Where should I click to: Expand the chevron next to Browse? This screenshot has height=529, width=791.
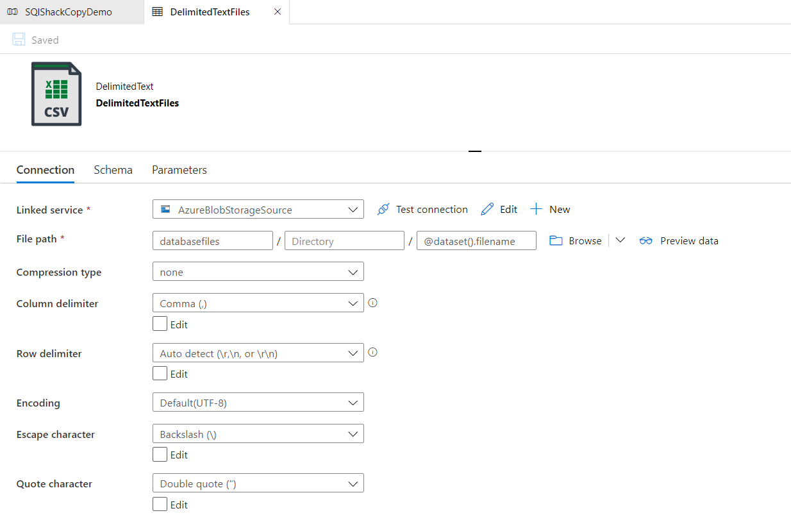[x=620, y=240]
